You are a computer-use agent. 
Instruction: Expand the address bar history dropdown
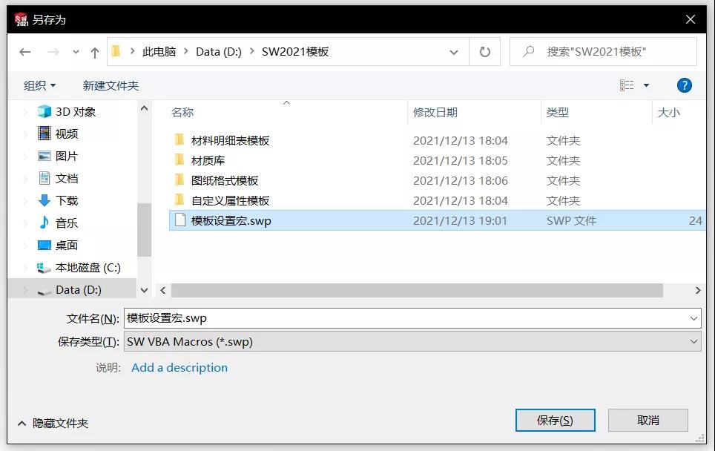pos(454,52)
